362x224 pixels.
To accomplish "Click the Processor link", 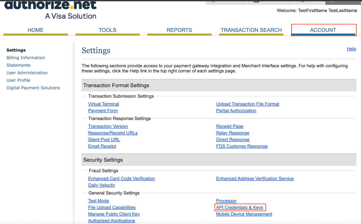I will tap(226, 201).
